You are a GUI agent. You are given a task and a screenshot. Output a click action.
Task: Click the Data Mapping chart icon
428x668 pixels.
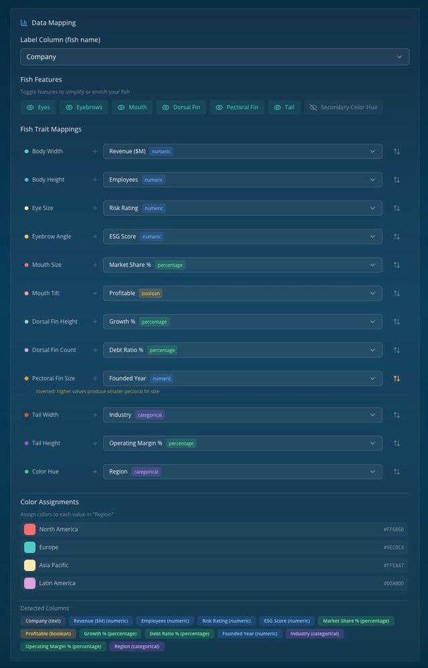coord(24,23)
